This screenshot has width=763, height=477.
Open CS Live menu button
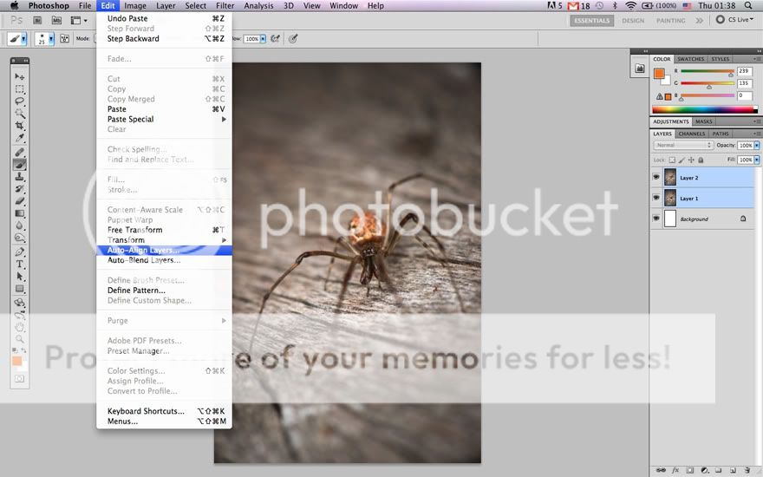coord(734,19)
